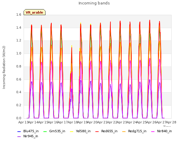Click the 1.0 y-axis tick label
189x142 pixels.
coord(19,53)
